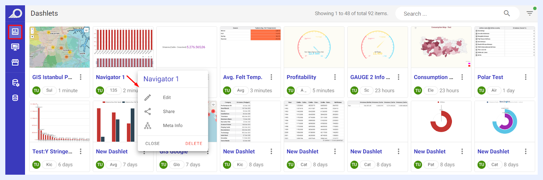Screen dimensions: 543x180
Task: Click the 'Showing 1 to 48' item count text
Action: 351,14
